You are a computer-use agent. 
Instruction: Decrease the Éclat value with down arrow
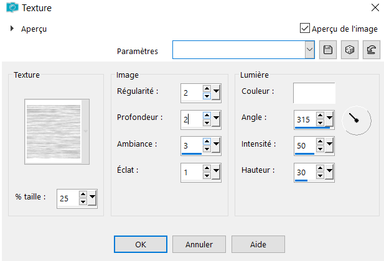click(207, 174)
